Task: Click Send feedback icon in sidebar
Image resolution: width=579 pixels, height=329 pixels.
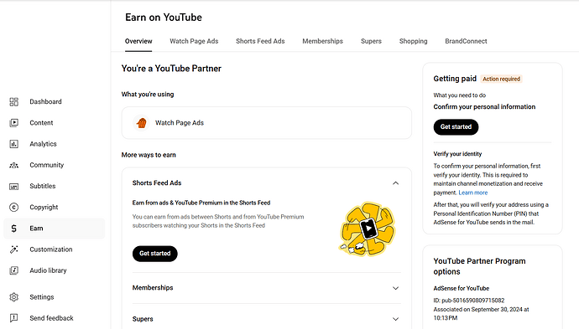Action: 13,318
